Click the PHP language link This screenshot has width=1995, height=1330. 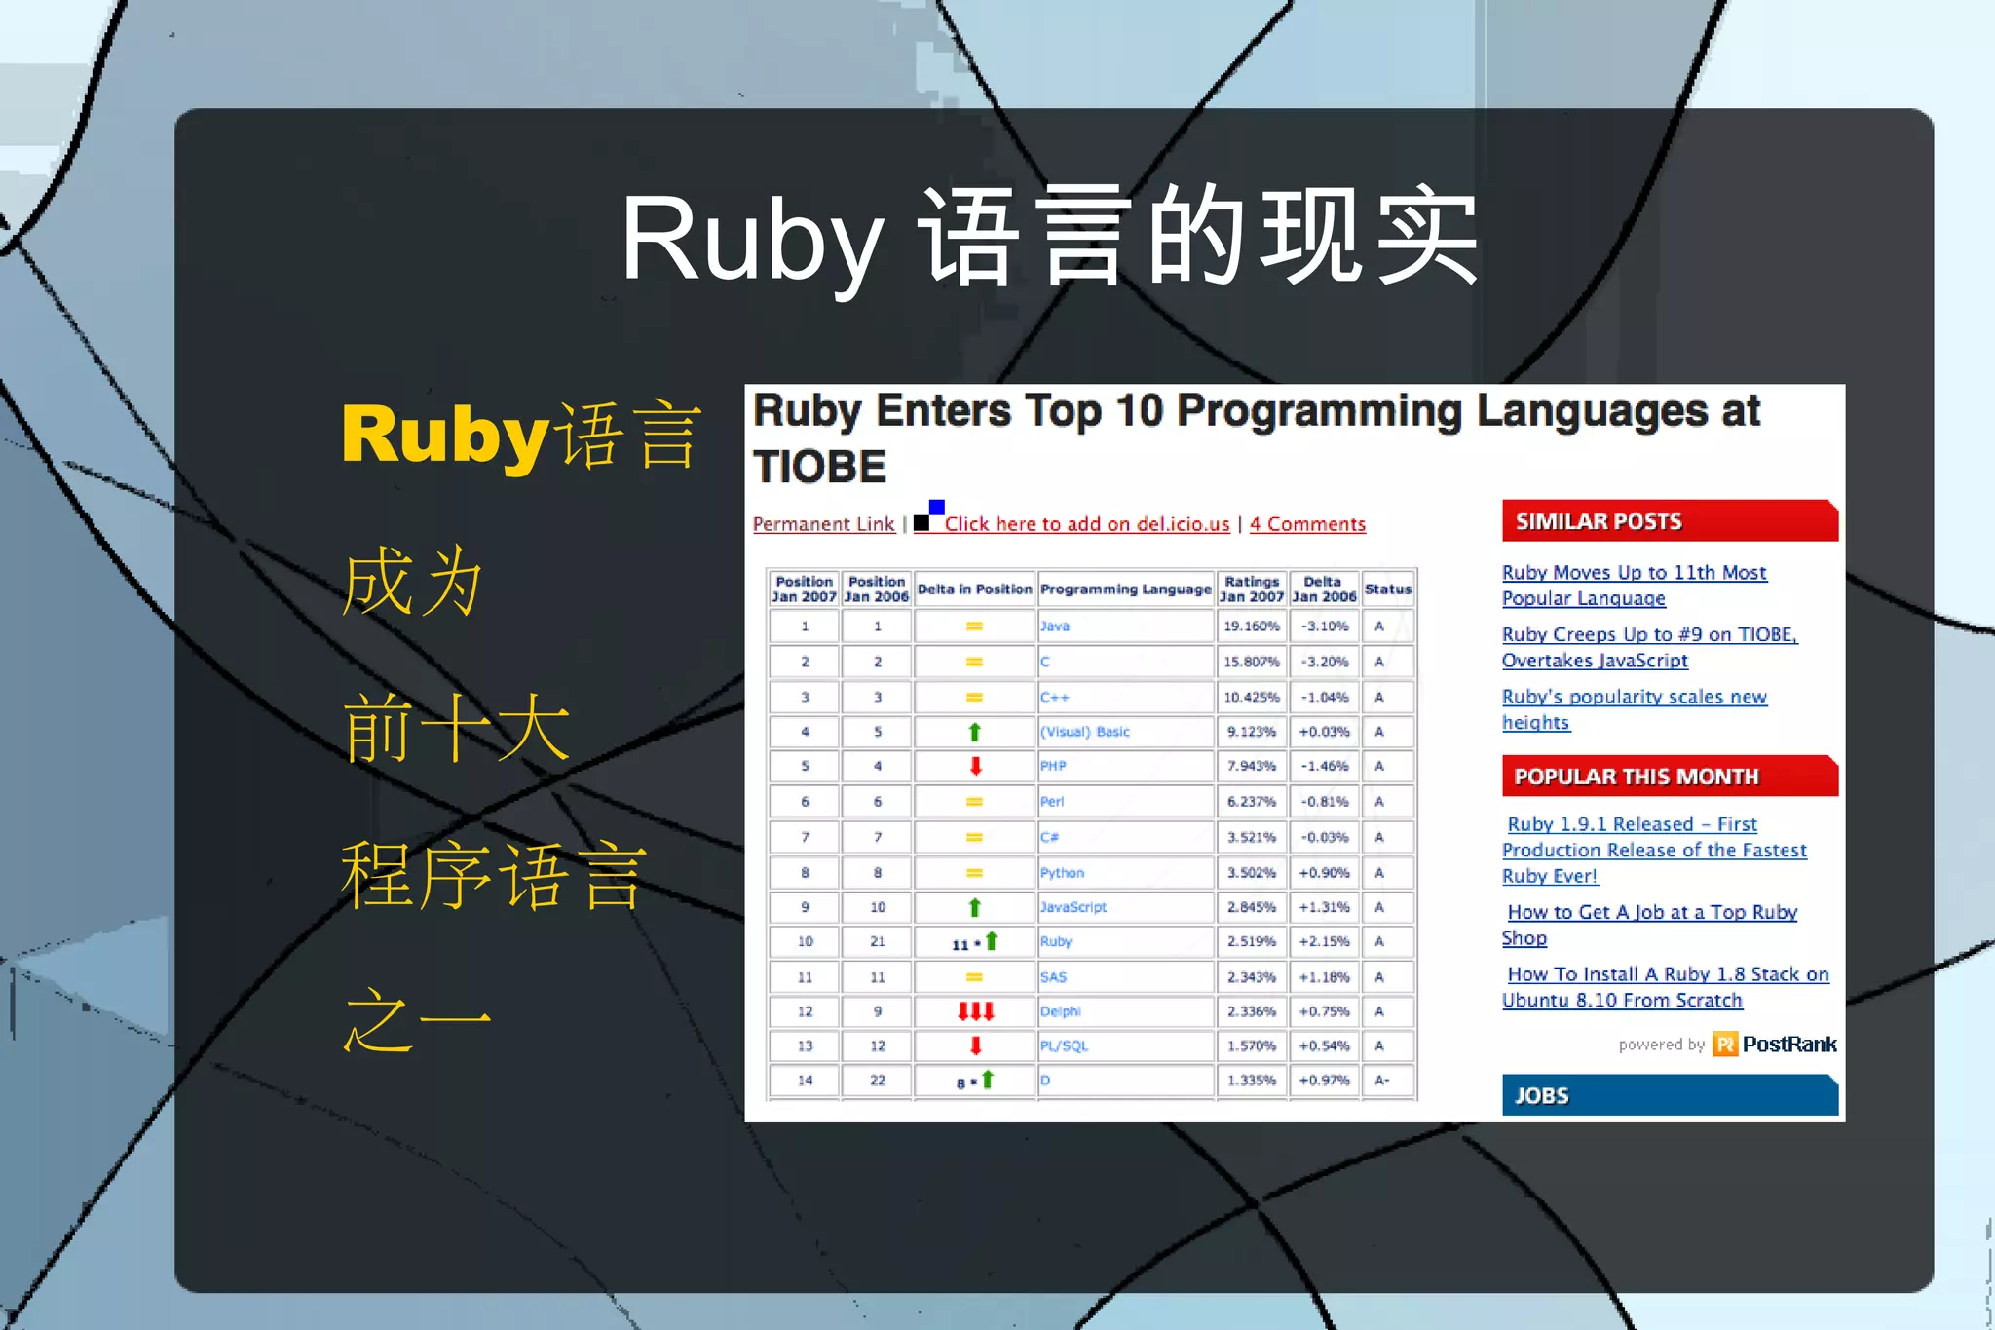[x=1053, y=766]
